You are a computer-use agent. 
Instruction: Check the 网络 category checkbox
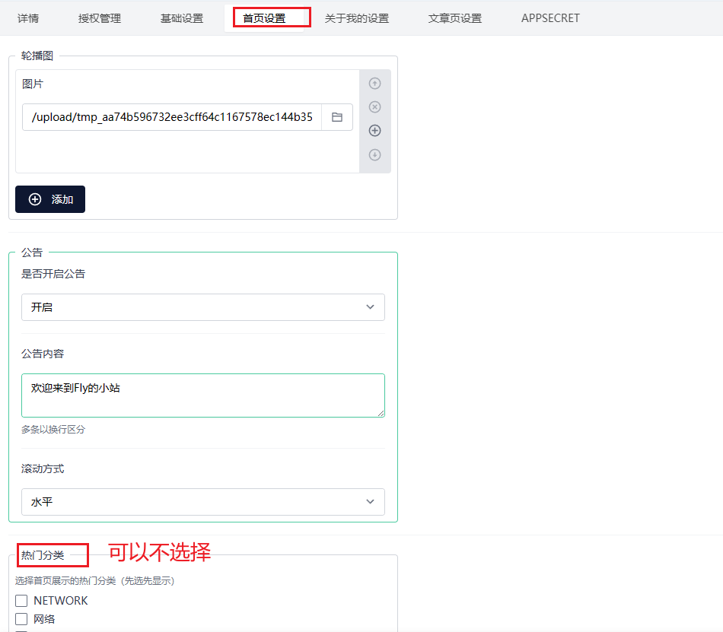pyautogui.click(x=21, y=619)
